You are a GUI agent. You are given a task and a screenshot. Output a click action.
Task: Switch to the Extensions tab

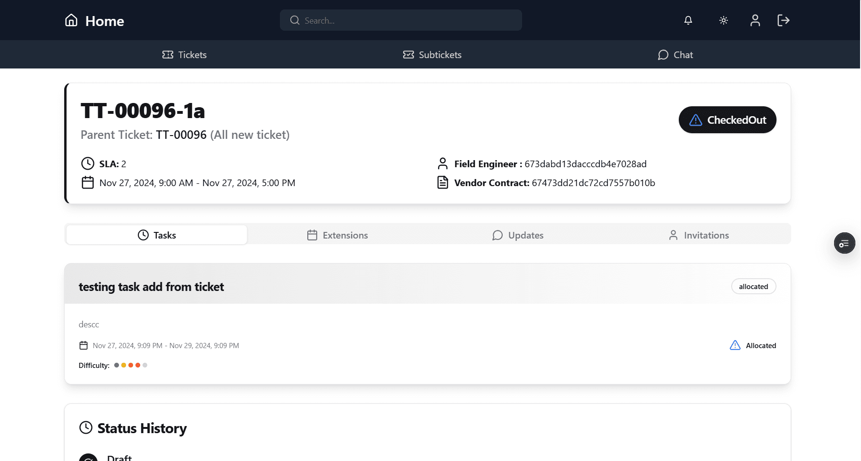tap(337, 235)
